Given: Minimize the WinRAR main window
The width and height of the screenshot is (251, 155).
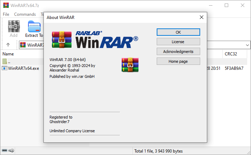Looking at the screenshot, I should [211, 5].
